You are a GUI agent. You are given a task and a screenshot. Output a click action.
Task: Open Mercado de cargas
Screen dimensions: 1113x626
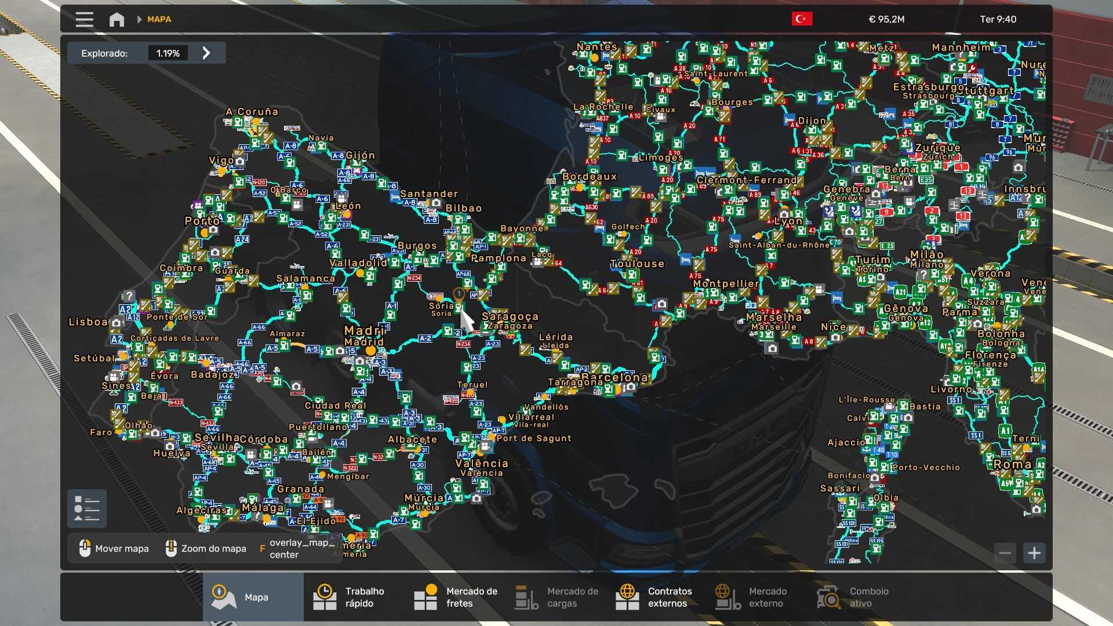pos(556,597)
